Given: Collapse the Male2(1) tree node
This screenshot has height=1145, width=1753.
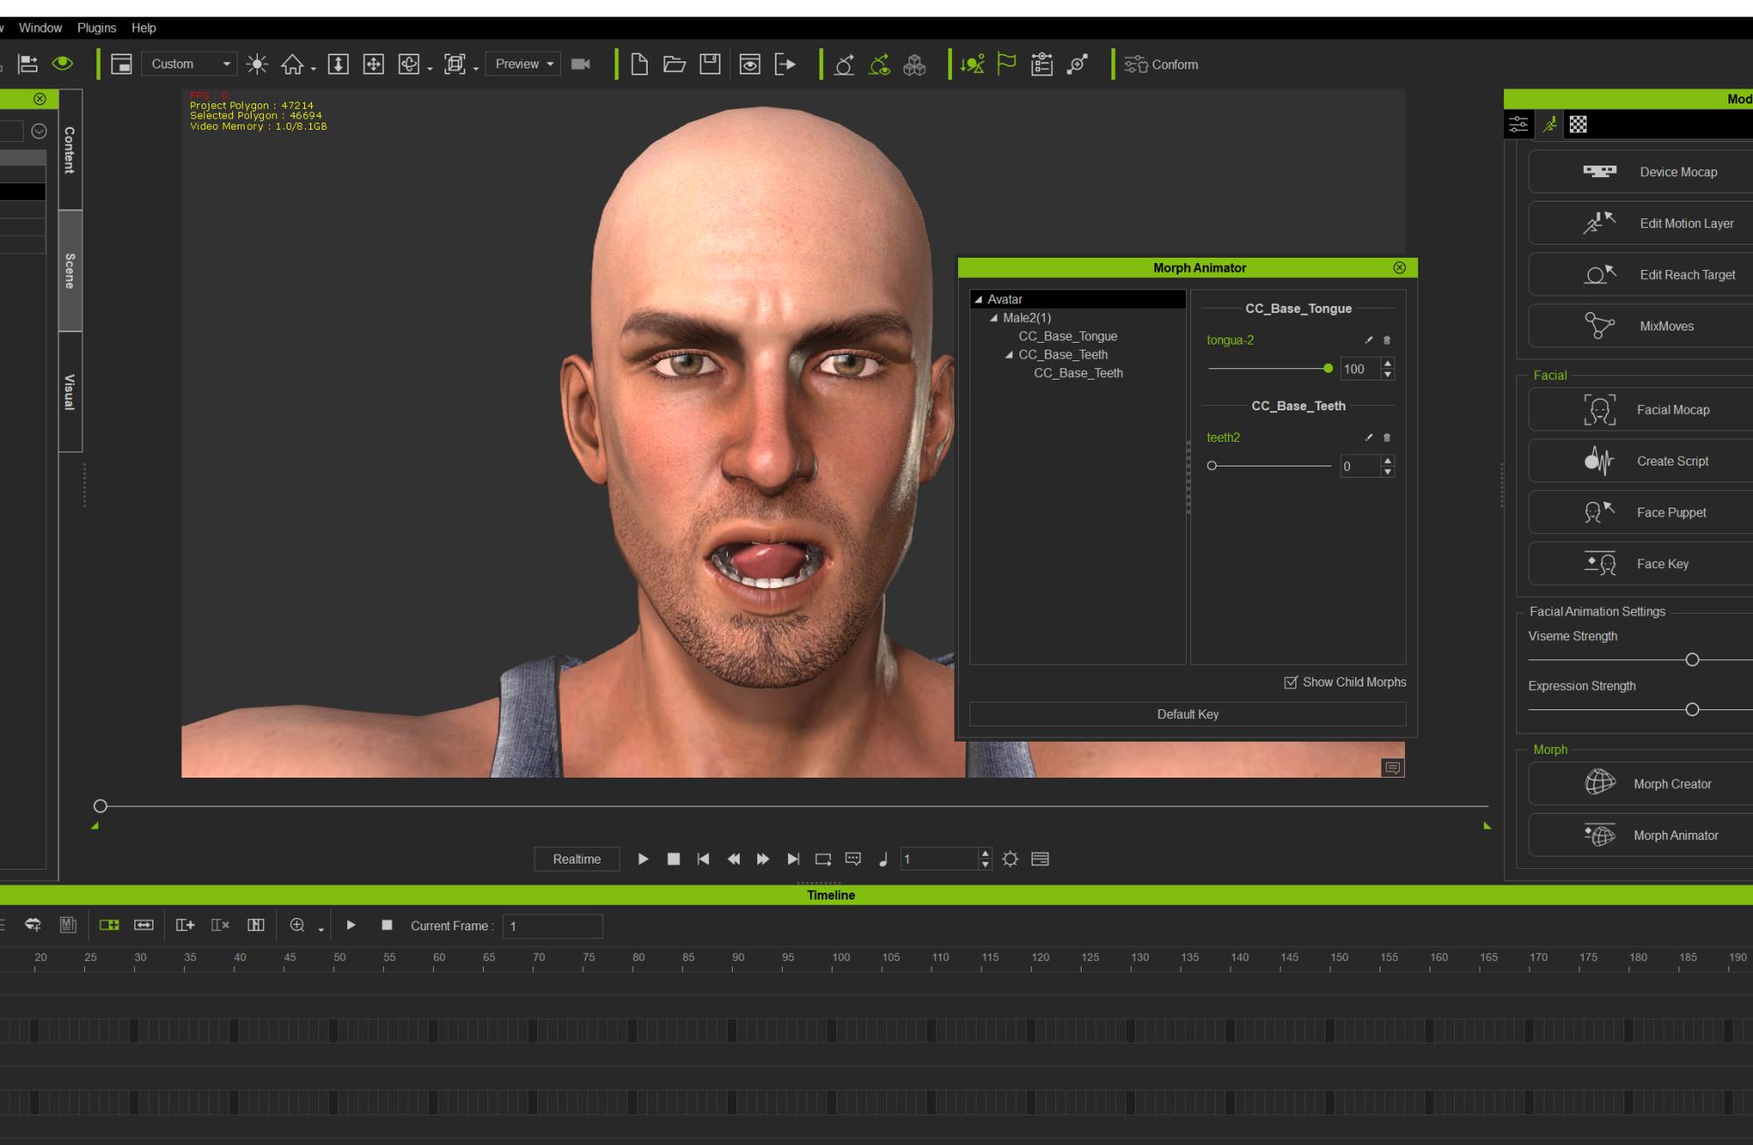Looking at the screenshot, I should coord(994,318).
